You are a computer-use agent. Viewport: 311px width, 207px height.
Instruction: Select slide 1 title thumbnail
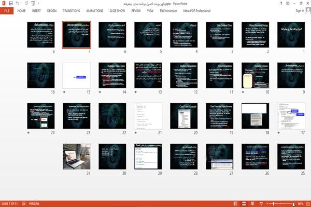291,35
